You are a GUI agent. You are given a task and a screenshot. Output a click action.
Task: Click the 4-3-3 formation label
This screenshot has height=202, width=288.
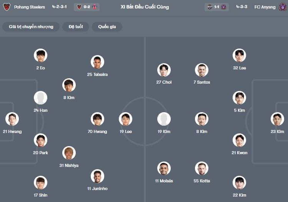[x=242, y=7]
